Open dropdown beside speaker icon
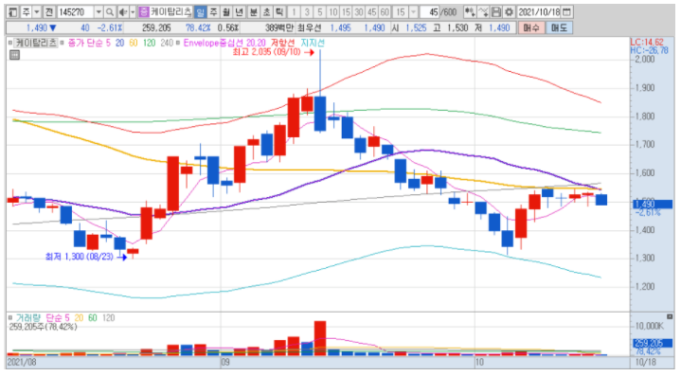 coord(133,12)
